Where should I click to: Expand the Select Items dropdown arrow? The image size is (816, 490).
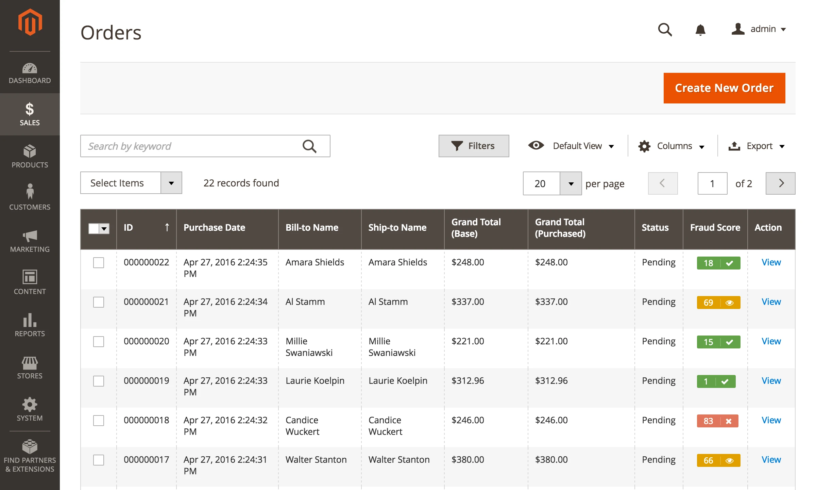pyautogui.click(x=171, y=183)
